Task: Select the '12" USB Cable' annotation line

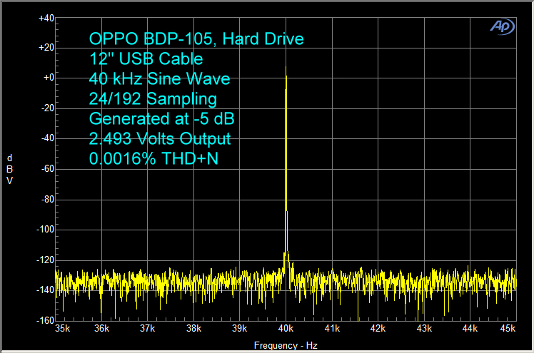Action: pos(146,59)
